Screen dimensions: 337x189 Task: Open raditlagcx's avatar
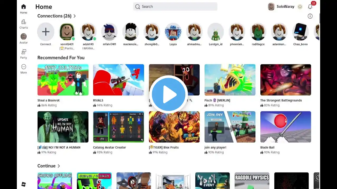258,32
